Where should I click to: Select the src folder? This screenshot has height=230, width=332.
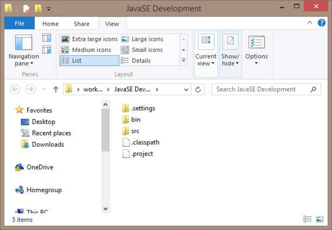(131, 131)
